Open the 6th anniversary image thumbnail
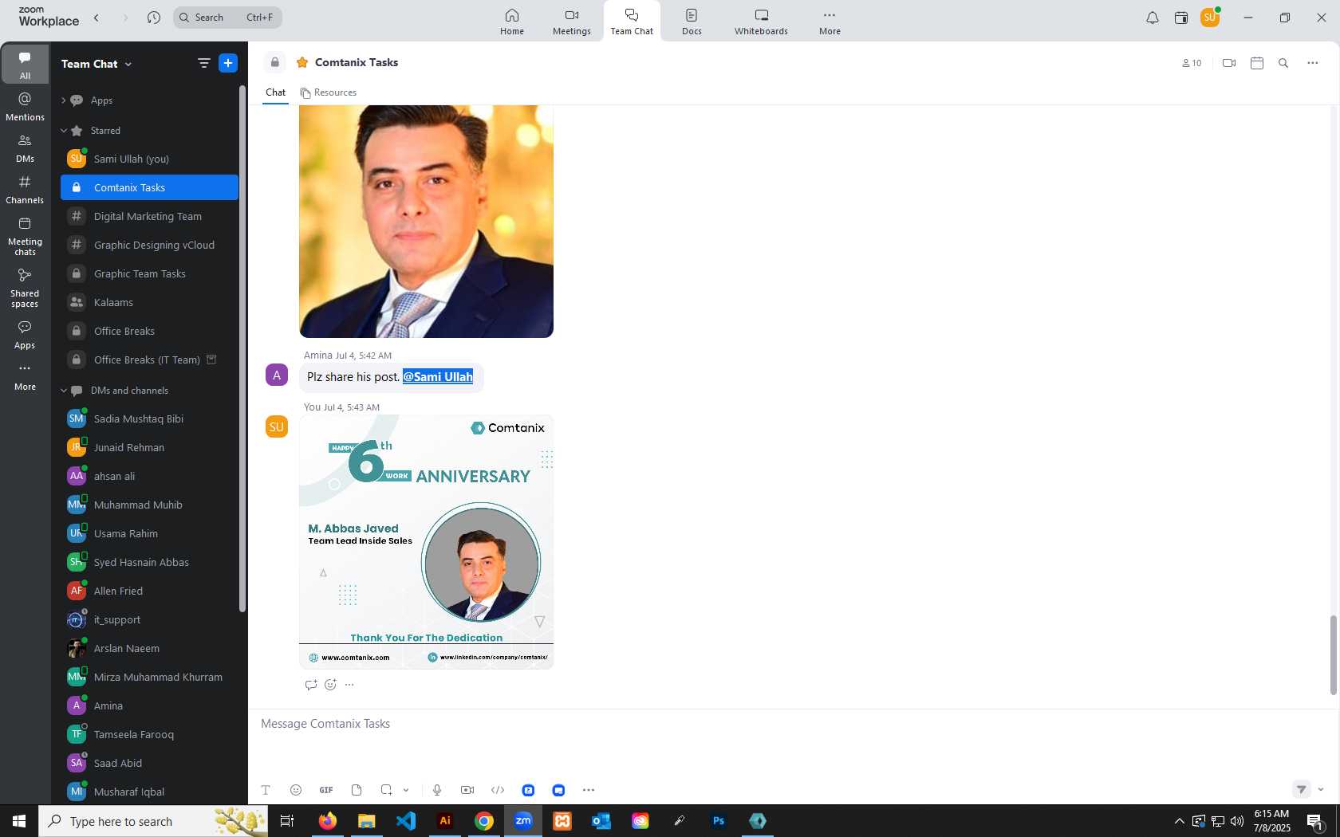 426,541
